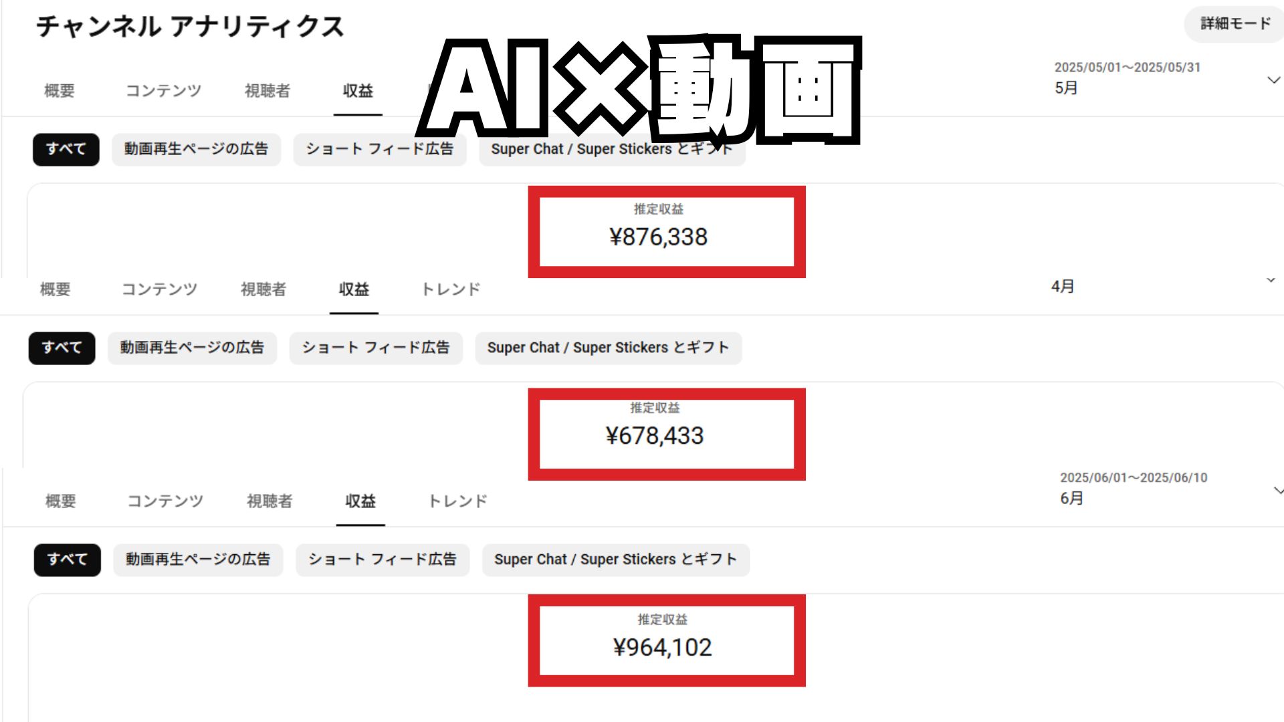The width and height of the screenshot is (1284, 722).
Task: Open the 視聴者 tab in the 4月 panel
Action: (263, 289)
